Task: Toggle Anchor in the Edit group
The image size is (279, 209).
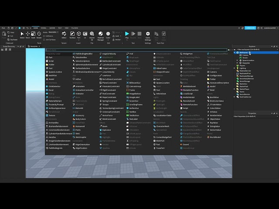Action: click(x=116, y=40)
